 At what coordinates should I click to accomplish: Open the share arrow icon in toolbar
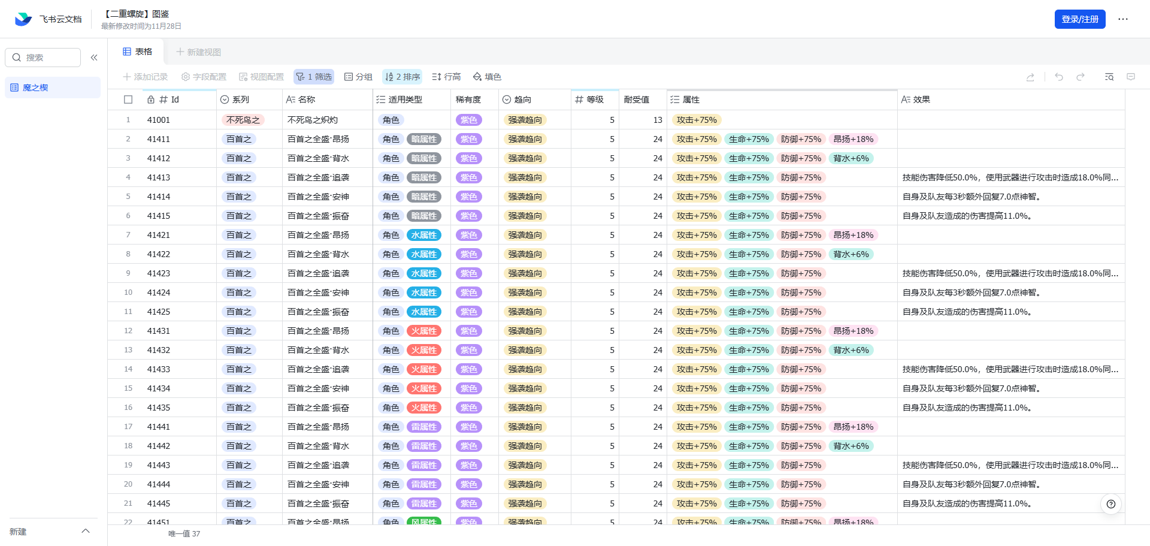tap(1030, 77)
